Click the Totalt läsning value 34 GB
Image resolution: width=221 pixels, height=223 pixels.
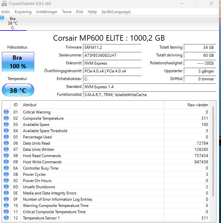click(200, 47)
